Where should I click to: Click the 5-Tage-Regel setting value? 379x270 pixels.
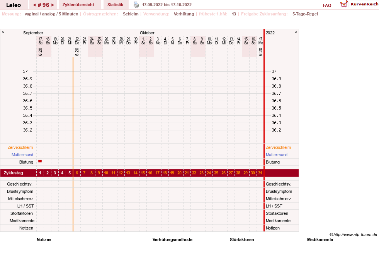(305, 14)
